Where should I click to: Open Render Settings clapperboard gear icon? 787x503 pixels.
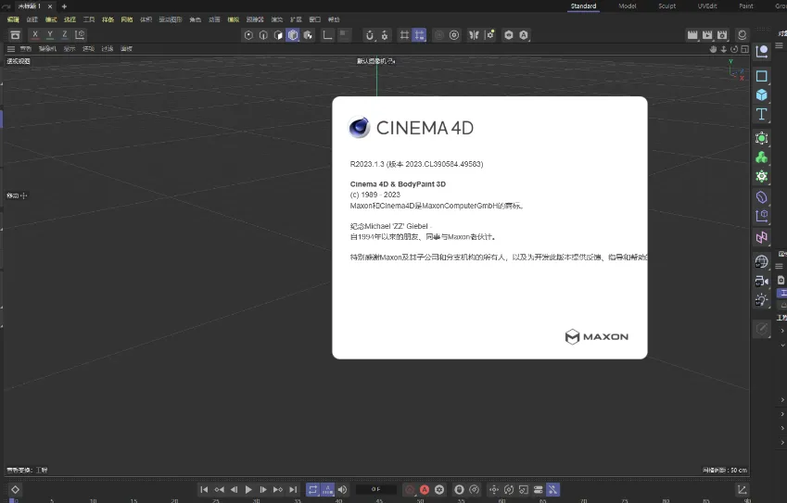[722, 35]
